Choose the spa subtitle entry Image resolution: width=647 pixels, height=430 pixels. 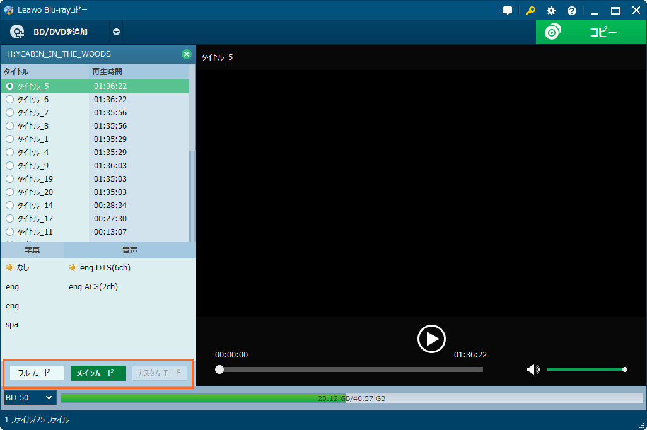point(11,325)
